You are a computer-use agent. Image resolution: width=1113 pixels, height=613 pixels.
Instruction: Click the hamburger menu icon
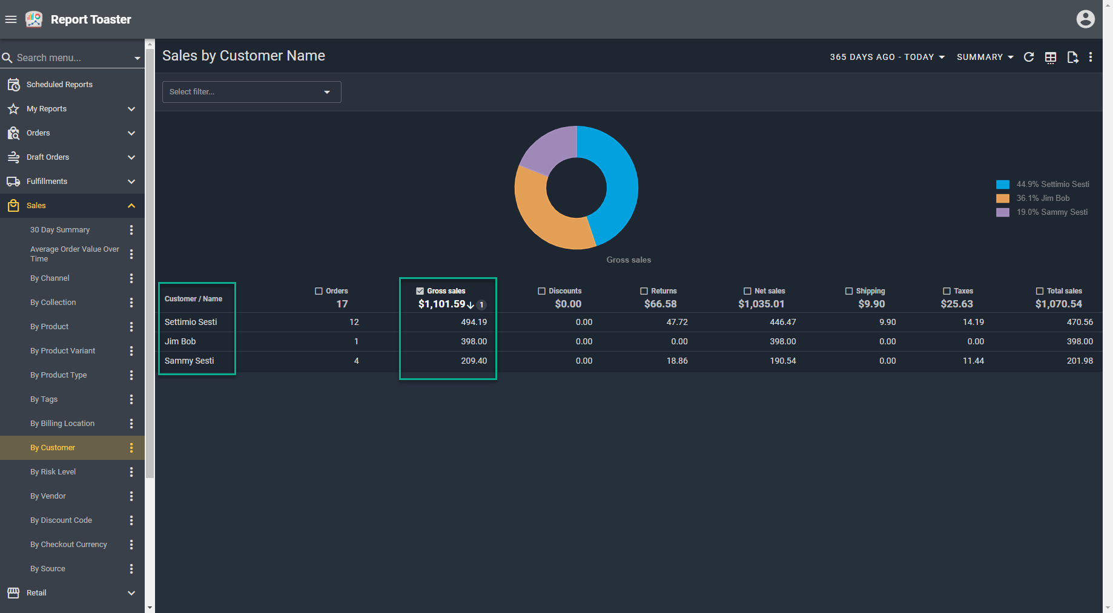tap(10, 19)
